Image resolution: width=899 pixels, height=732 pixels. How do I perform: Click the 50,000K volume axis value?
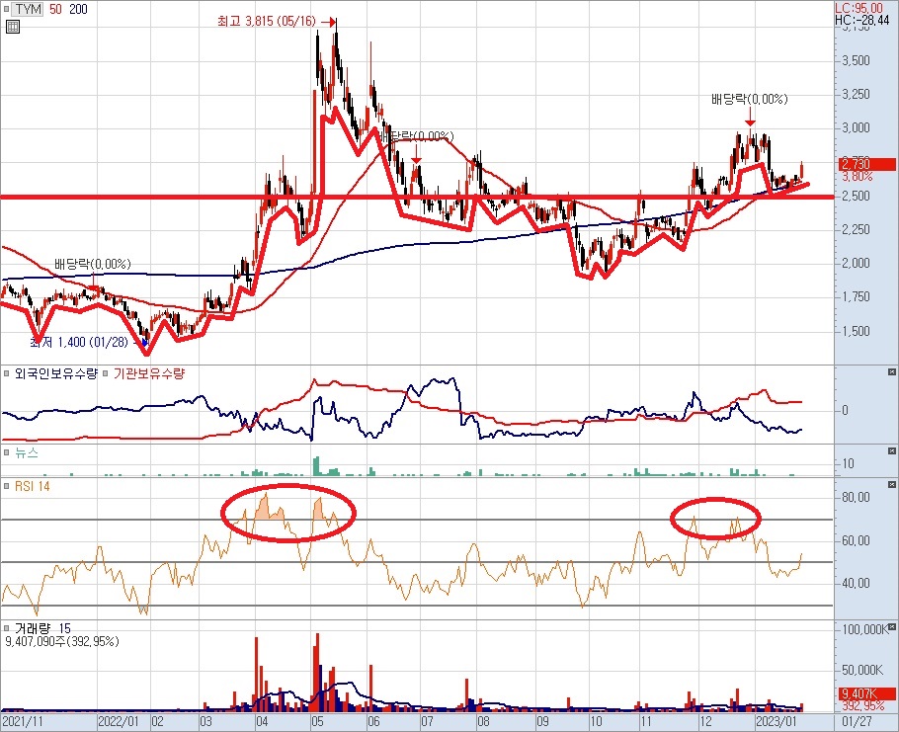862,670
